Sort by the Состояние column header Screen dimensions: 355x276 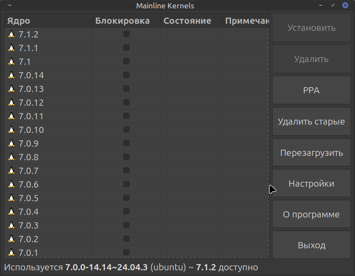[191, 21]
